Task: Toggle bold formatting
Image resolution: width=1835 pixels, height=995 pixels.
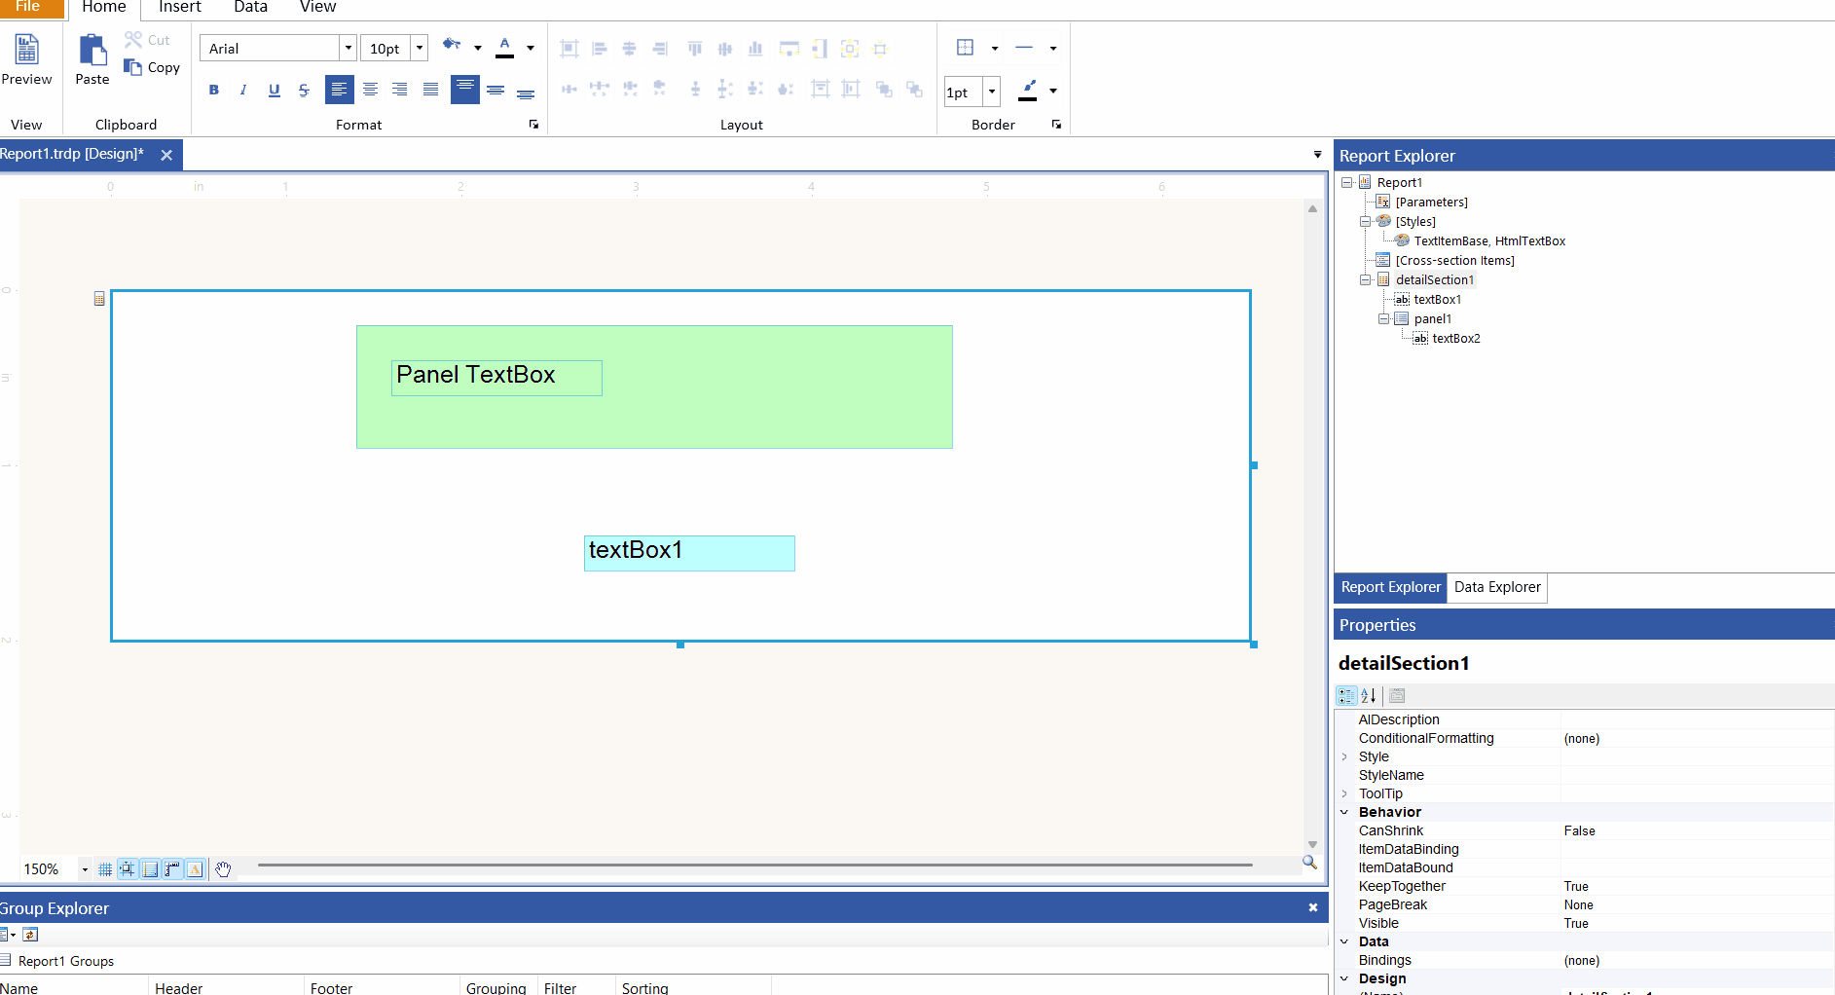Action: coord(214,89)
